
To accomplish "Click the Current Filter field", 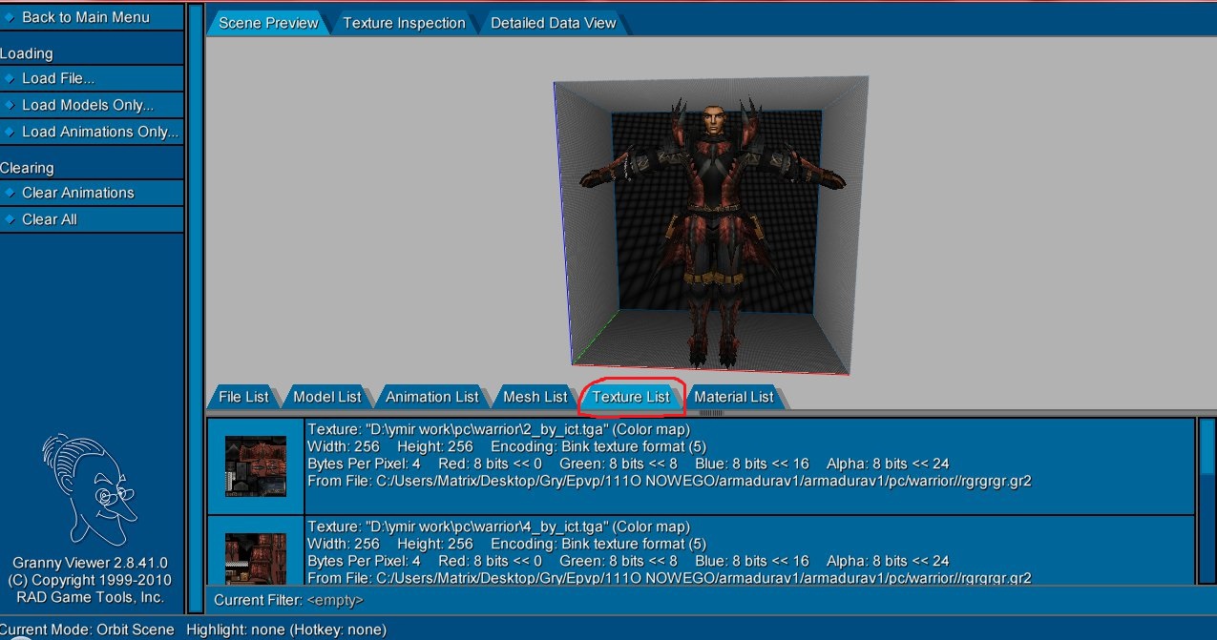I will 710,600.
